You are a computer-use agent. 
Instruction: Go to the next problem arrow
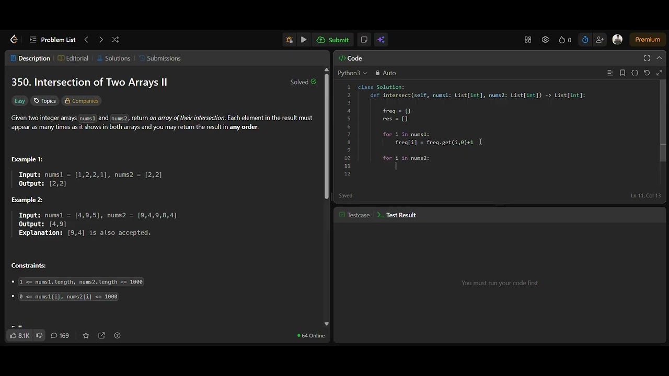(101, 40)
